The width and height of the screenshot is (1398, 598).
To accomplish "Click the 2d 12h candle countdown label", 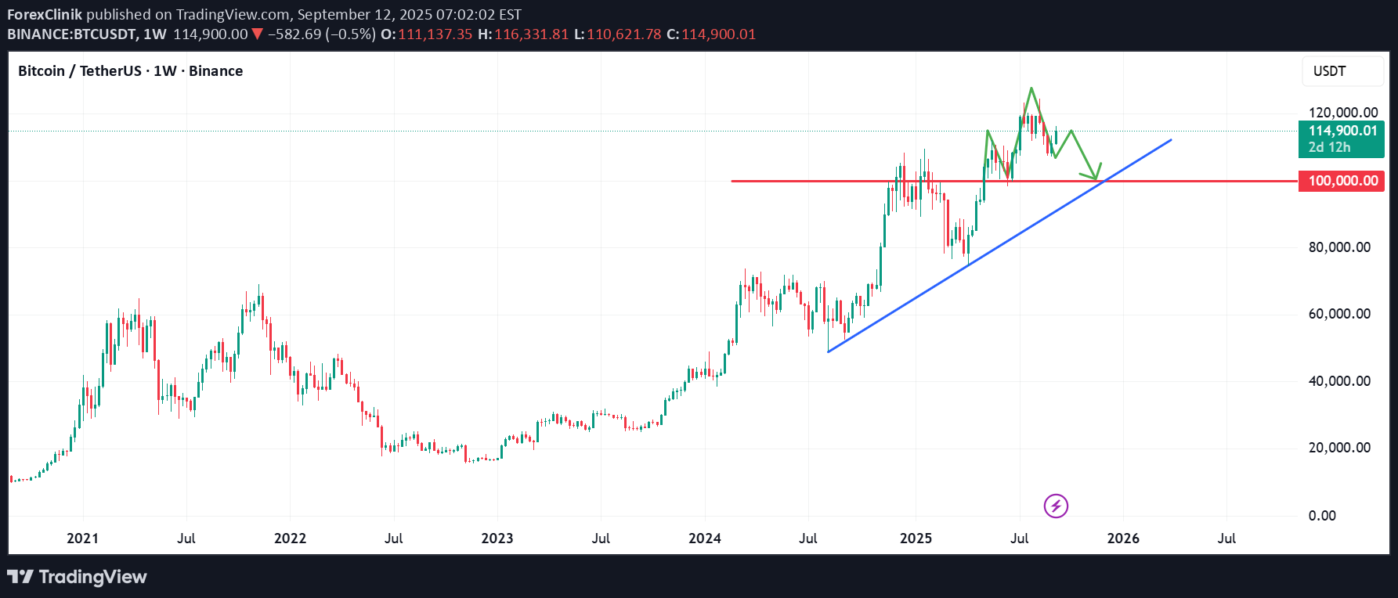I will (x=1331, y=147).
